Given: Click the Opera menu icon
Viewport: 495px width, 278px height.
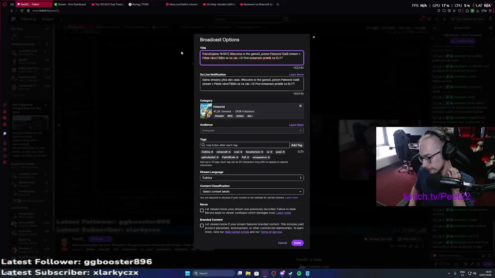Looking at the screenshot, I should 5,4.
